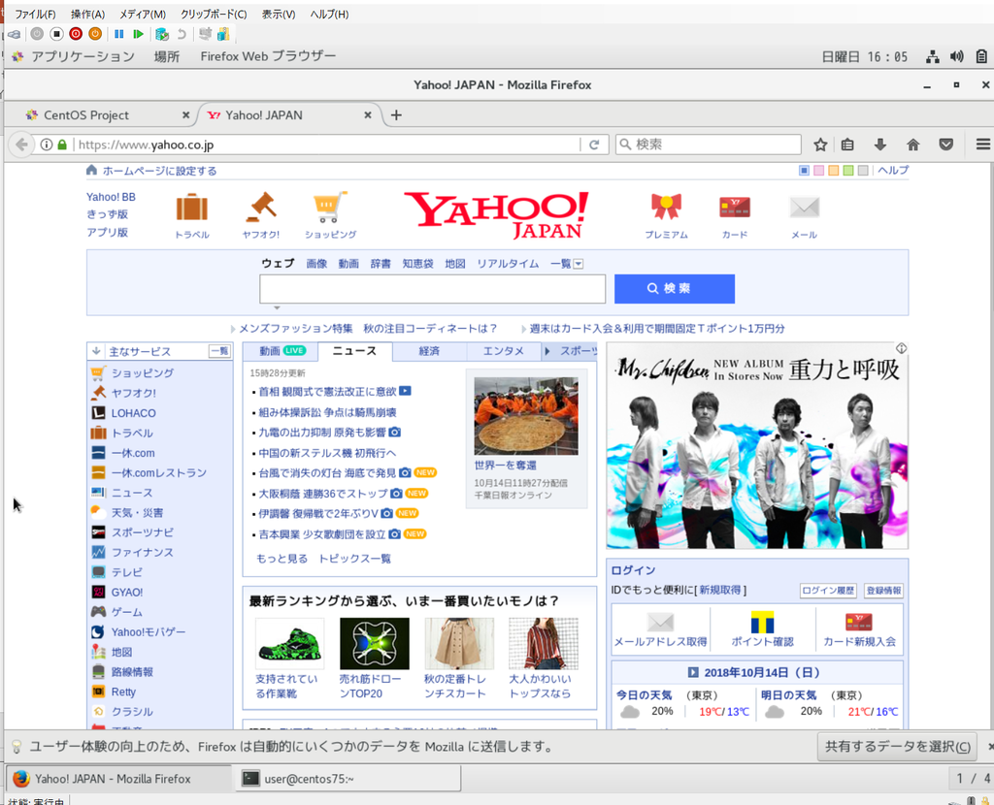Show site information icon in address bar
Viewport: 994px width, 805px height.
coord(47,145)
